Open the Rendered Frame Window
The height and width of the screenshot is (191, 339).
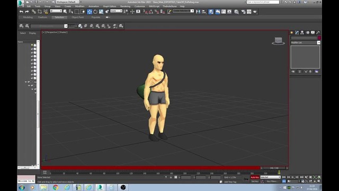tap(249, 12)
